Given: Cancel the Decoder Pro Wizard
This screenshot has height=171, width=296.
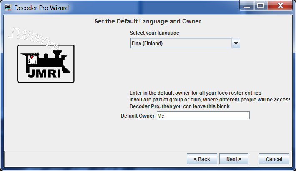Looking at the screenshot, I should (274, 159).
